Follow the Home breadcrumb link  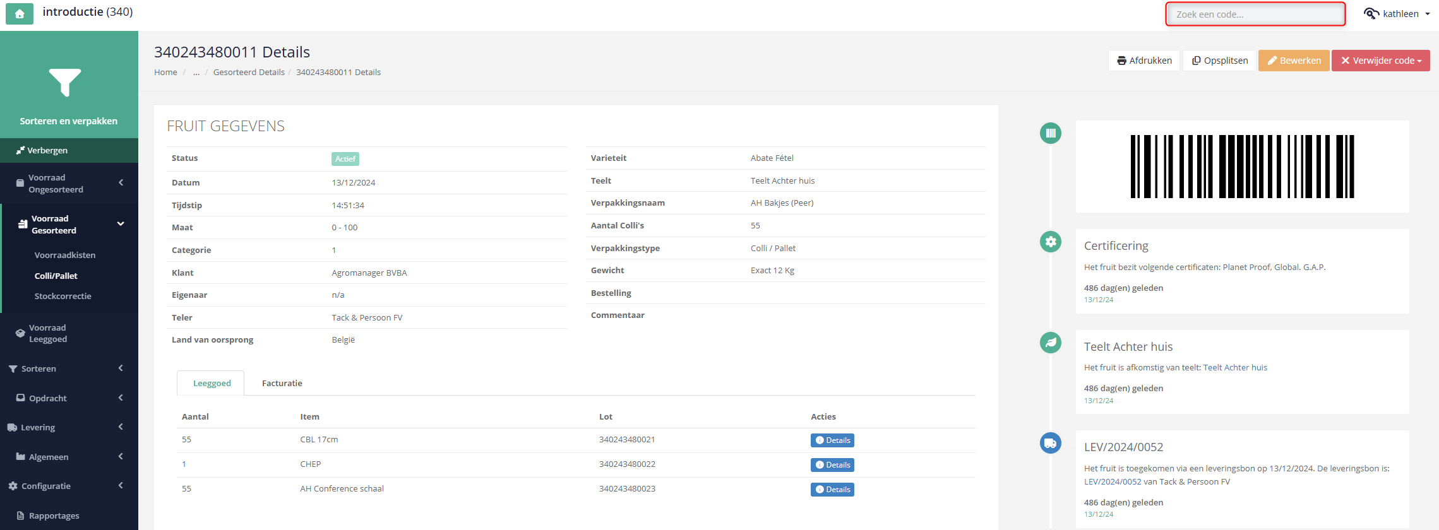(x=165, y=72)
